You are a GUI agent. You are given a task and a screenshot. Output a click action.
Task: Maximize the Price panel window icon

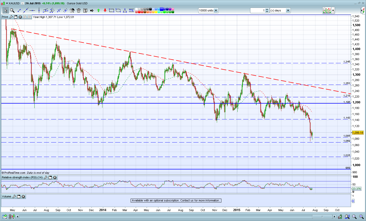(x=16, y=17)
